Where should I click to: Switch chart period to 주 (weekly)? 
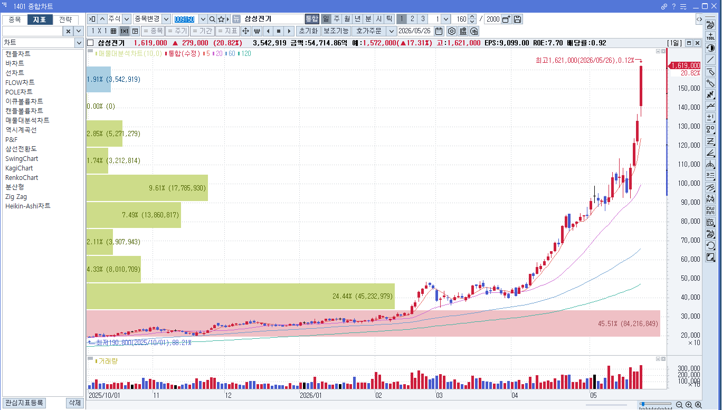click(x=337, y=19)
